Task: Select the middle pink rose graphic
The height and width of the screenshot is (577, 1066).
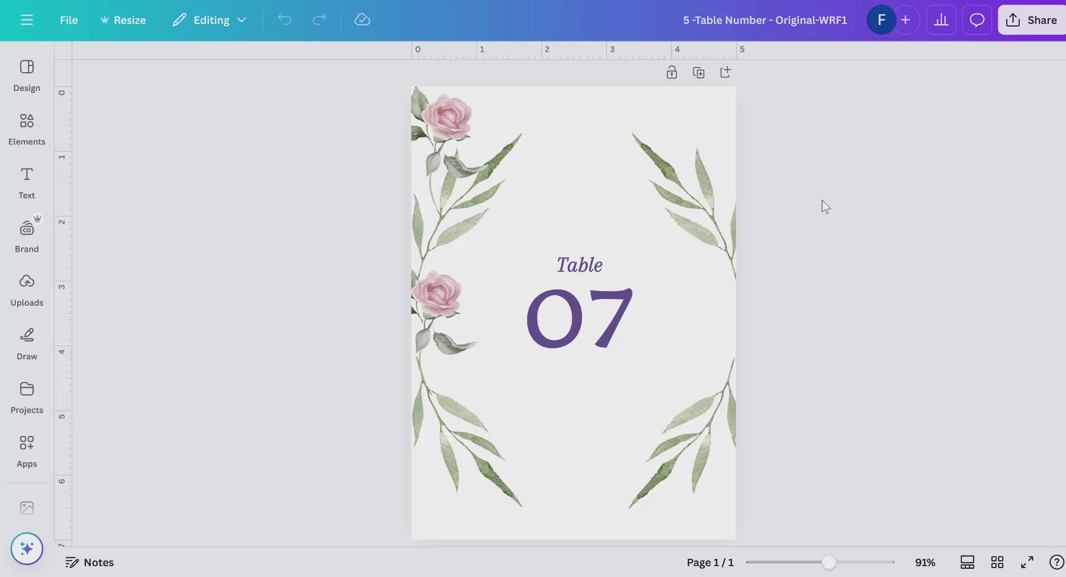Action: coord(438,294)
